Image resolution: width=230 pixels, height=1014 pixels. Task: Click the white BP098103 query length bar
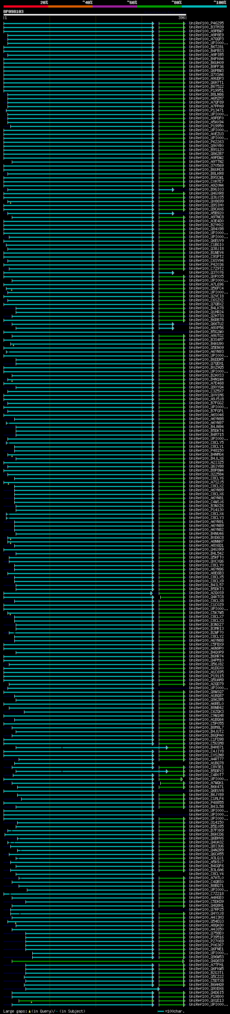click(x=95, y=15)
